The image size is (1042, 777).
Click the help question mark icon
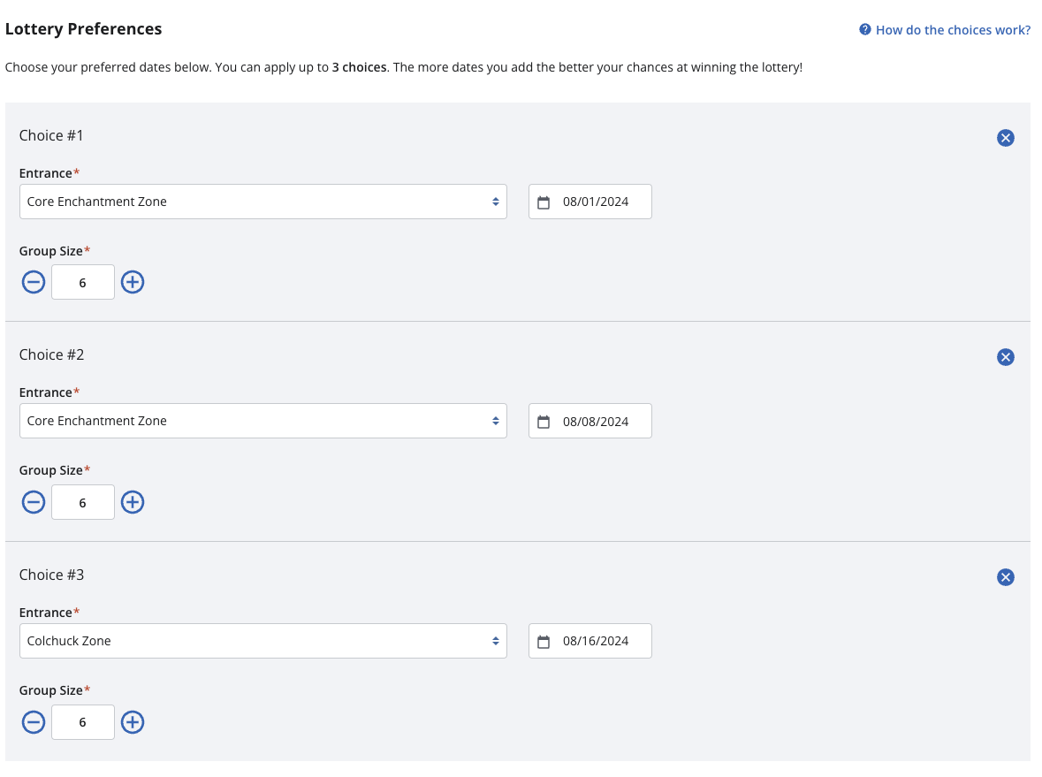pos(865,30)
